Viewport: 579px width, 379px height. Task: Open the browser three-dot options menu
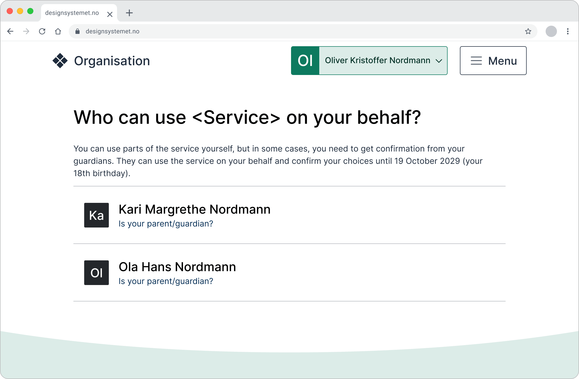[568, 31]
